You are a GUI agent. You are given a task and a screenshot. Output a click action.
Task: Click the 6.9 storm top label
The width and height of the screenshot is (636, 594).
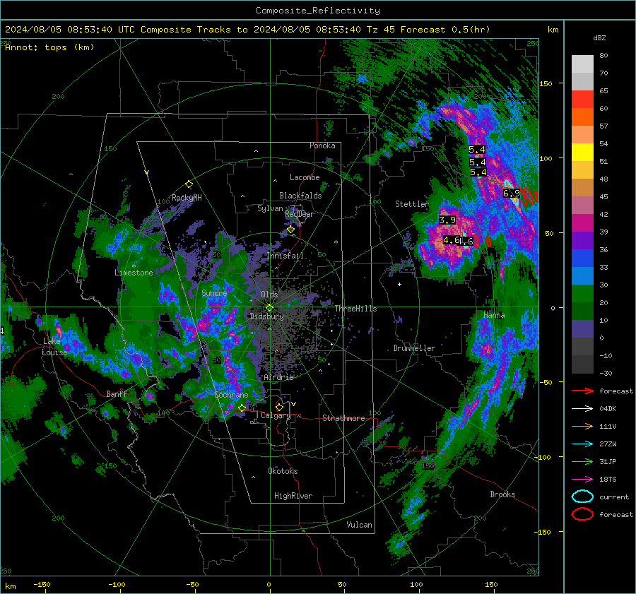(x=511, y=193)
